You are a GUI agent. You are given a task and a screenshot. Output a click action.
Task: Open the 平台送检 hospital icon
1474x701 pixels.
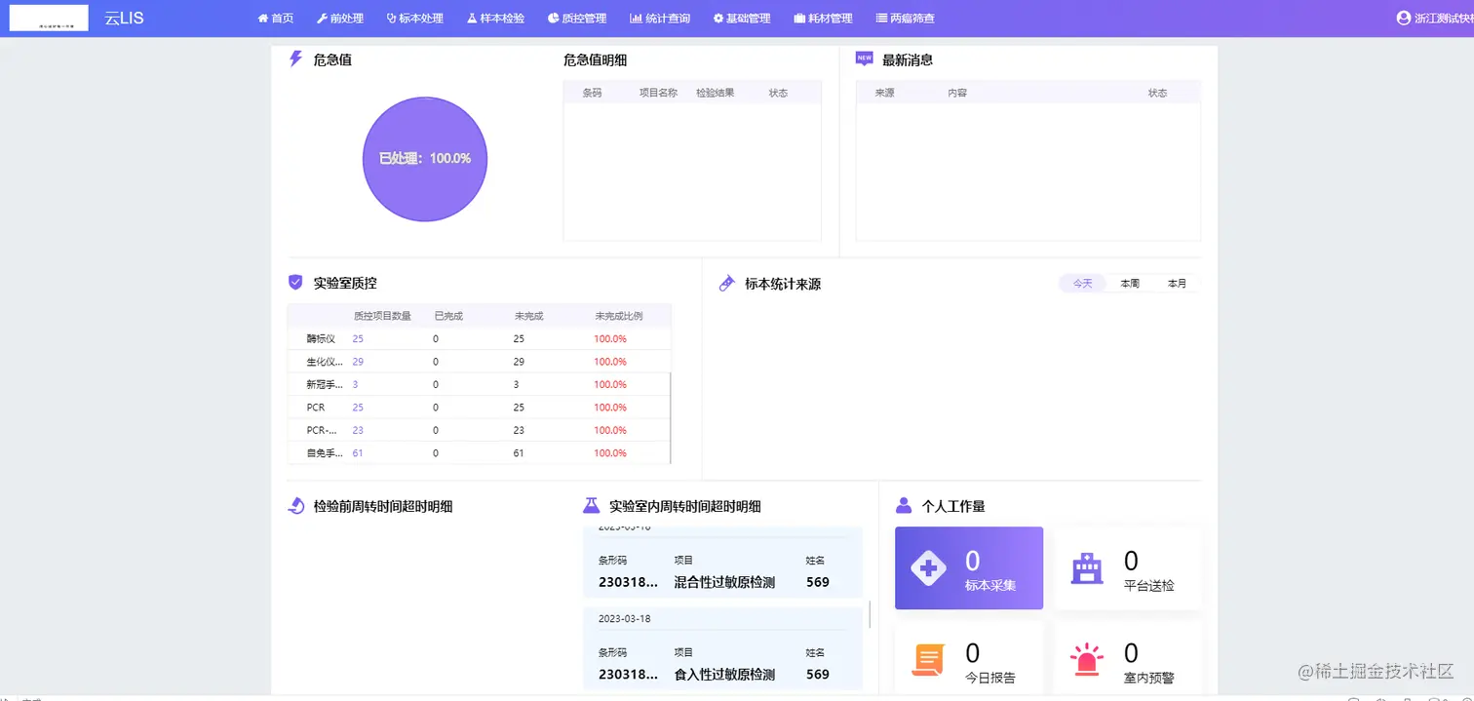click(1086, 567)
